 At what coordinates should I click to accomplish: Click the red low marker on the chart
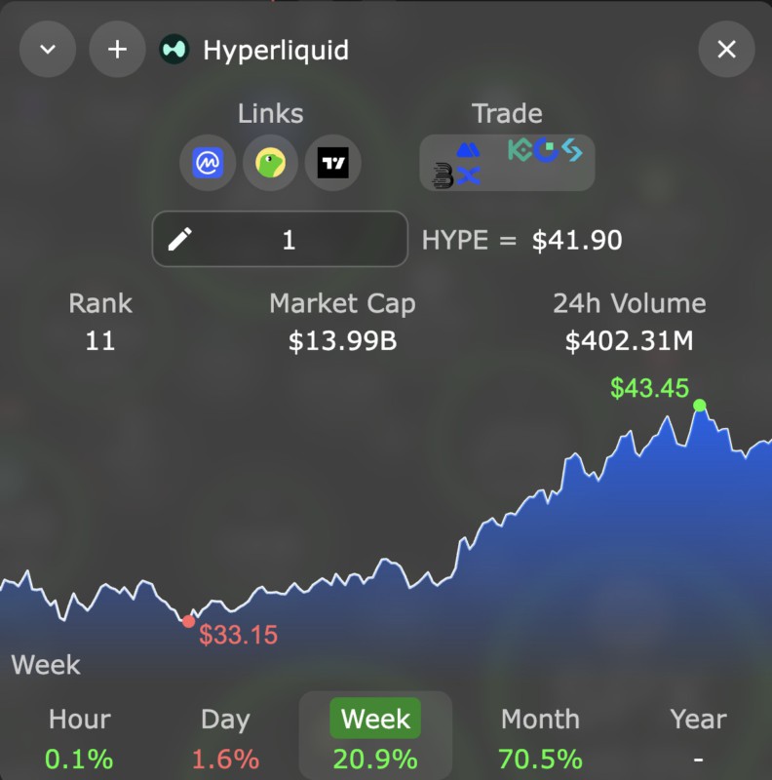coord(188,621)
